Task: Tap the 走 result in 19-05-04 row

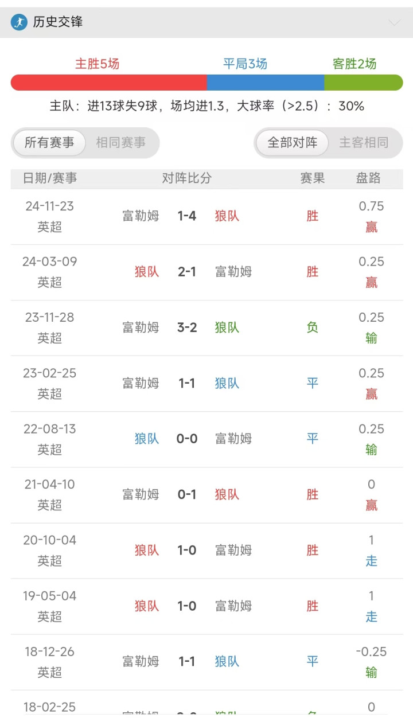Action: coord(371,616)
